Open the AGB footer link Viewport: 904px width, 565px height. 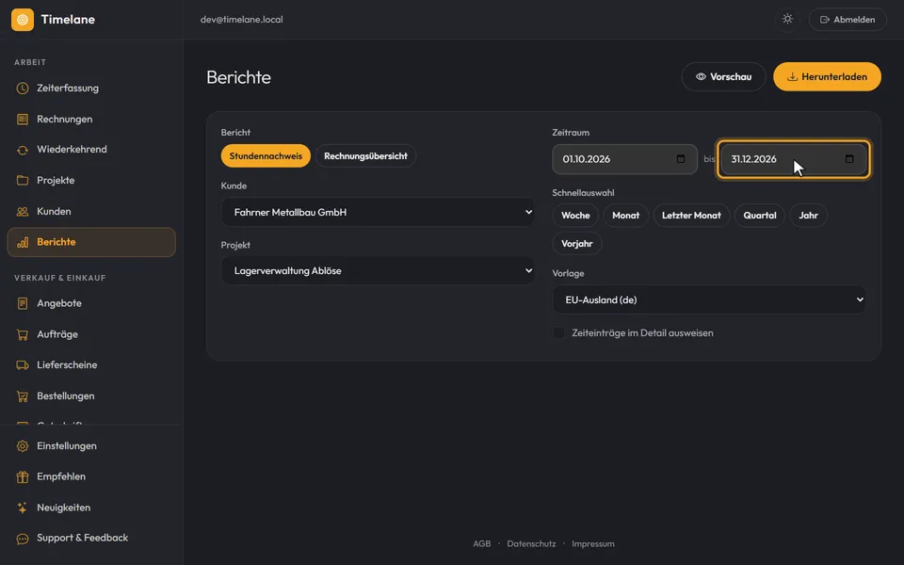482,543
